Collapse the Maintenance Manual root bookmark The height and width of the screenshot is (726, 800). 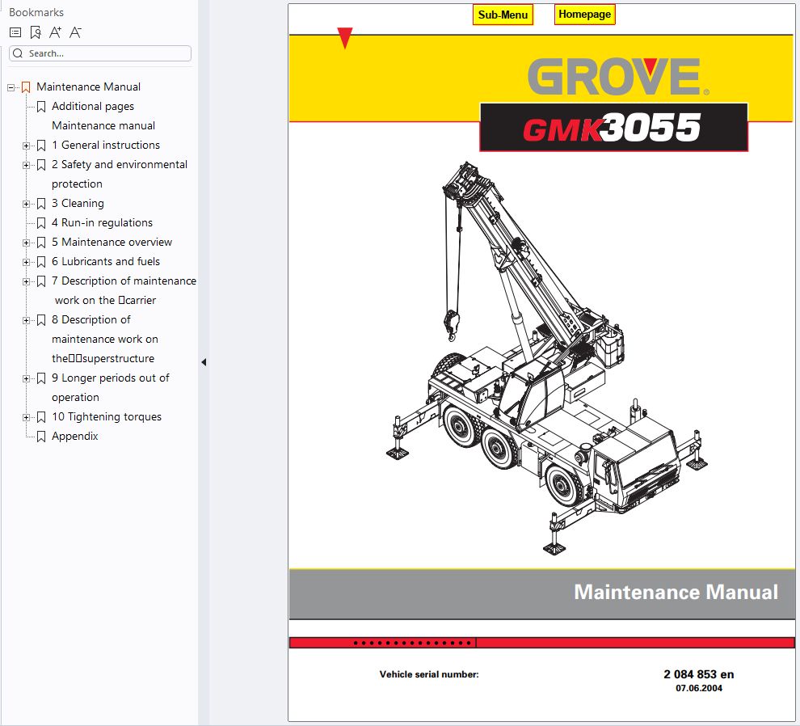click(x=11, y=88)
